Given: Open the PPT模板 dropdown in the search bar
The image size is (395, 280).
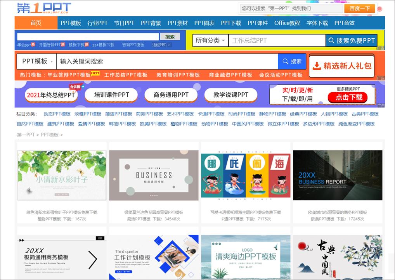Looking at the screenshot, I should tap(36, 61).
